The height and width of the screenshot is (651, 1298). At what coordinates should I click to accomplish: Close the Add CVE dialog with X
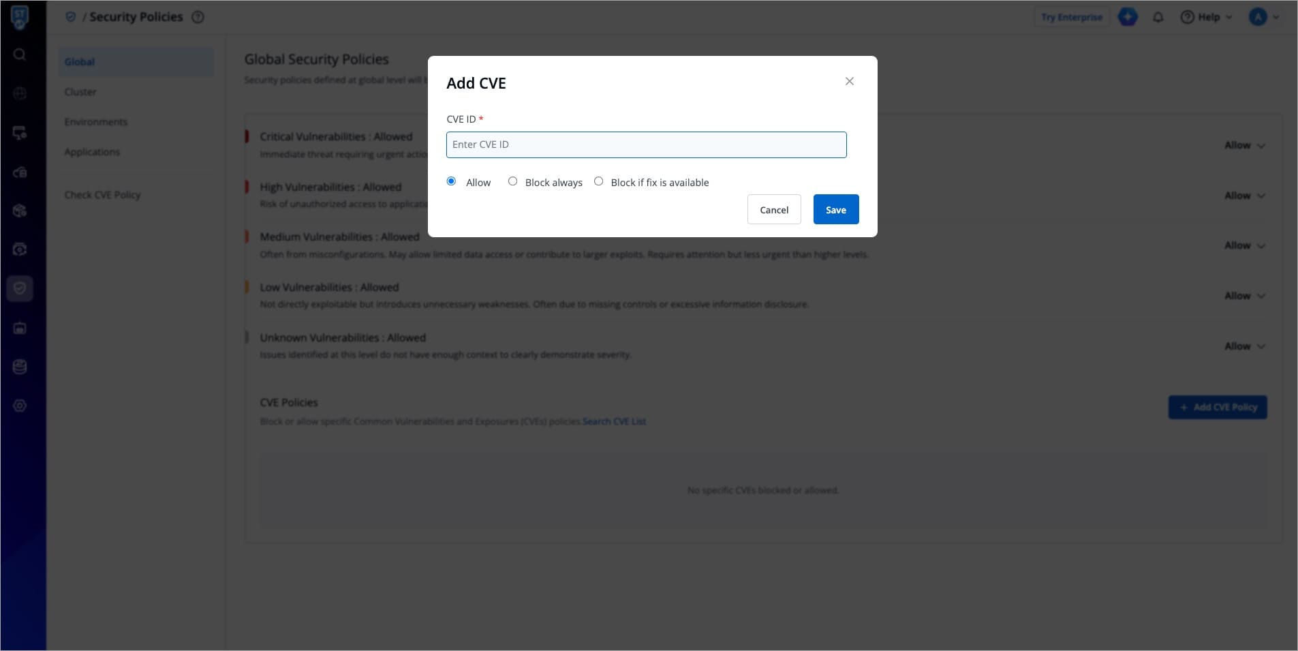tap(849, 81)
